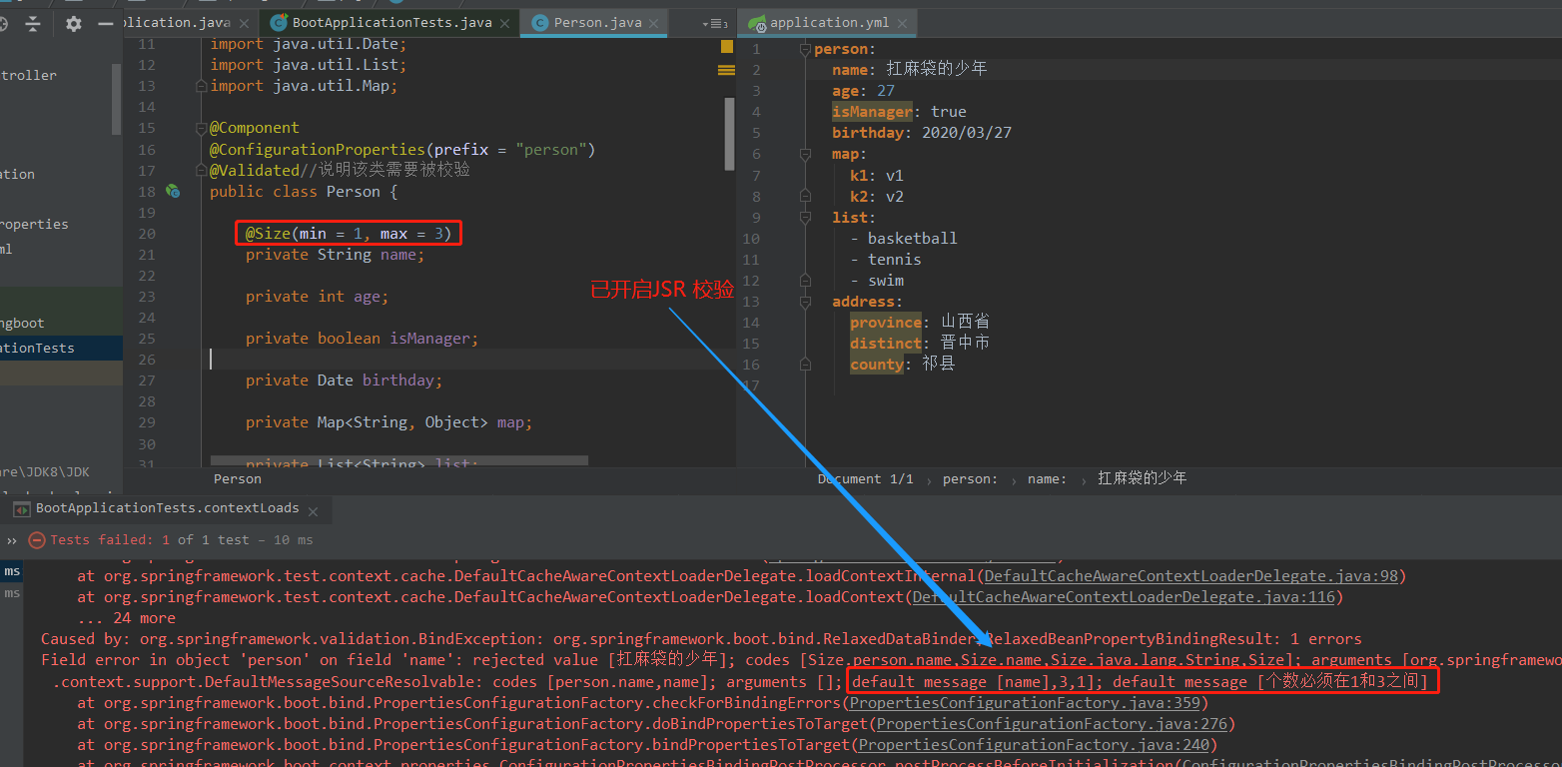
Task: Collapse all nodes in the project panel
Action: (x=34, y=23)
